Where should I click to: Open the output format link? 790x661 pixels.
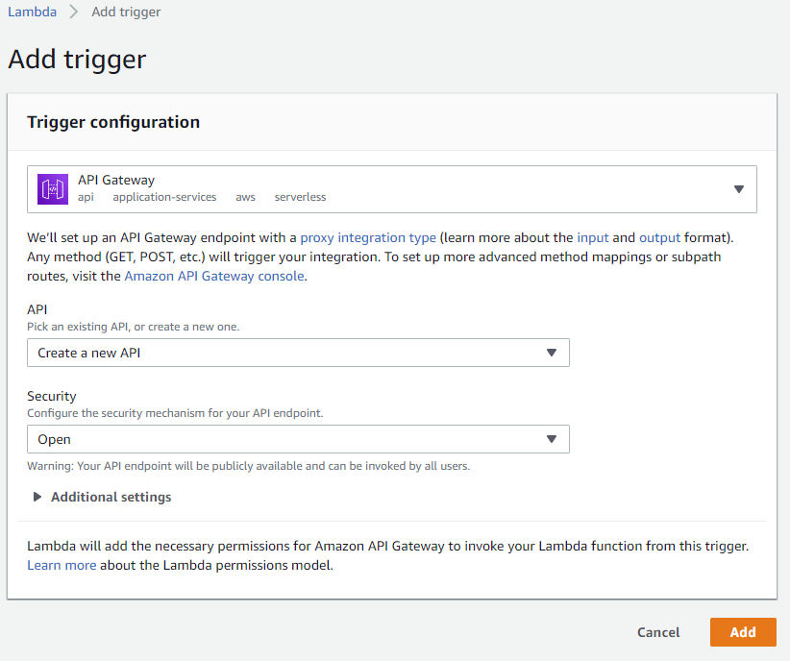(659, 237)
